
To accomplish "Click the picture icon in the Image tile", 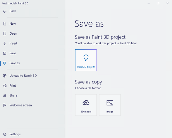I will 110,103.
